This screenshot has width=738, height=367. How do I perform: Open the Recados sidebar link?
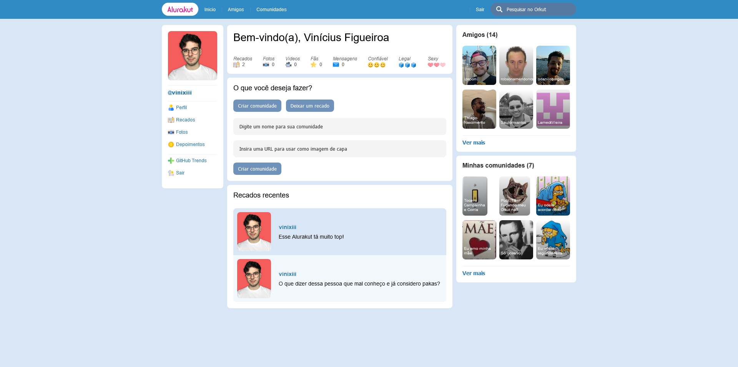[x=186, y=120]
